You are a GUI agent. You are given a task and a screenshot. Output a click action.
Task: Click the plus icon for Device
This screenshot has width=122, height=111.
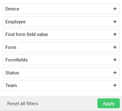pos(115,9)
